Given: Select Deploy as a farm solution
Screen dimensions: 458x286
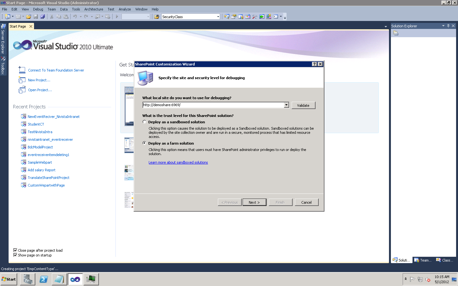Looking at the screenshot, I should tap(144, 143).
